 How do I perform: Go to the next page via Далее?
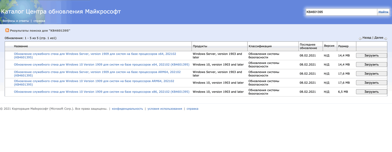(x=379, y=38)
